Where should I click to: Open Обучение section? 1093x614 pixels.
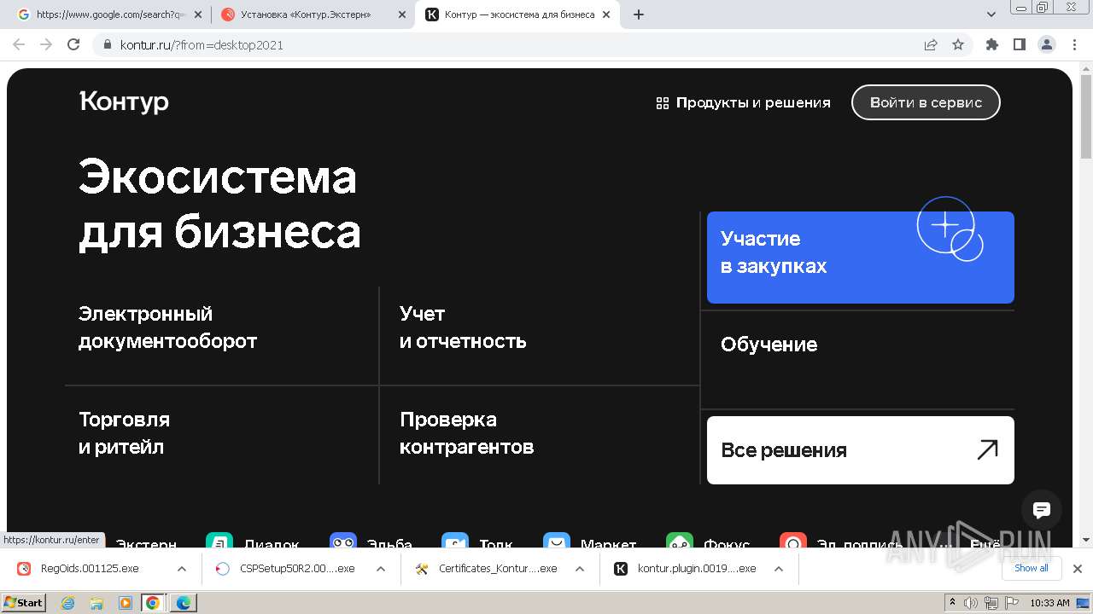tap(769, 345)
